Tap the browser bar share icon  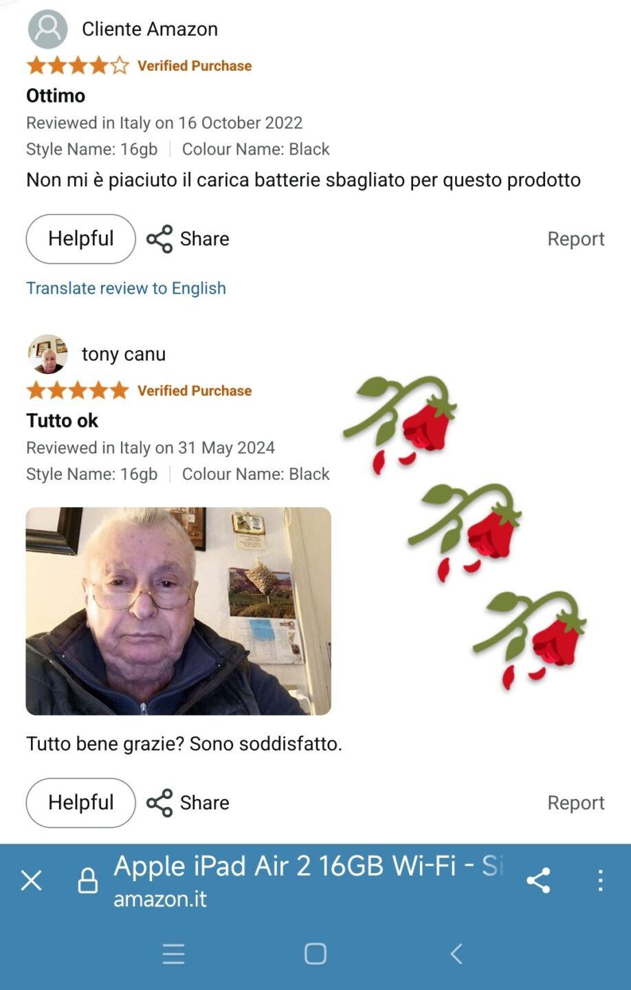[x=538, y=881]
